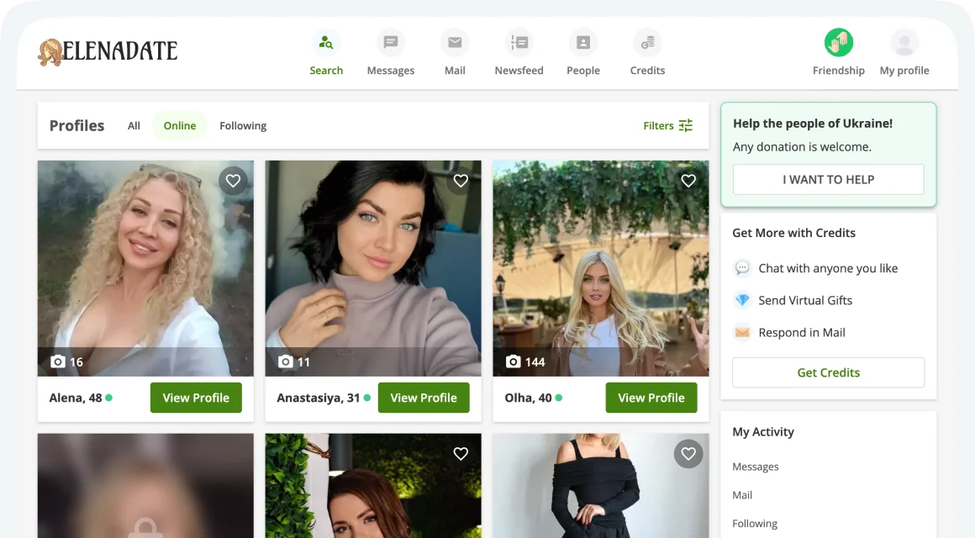Open the Mail envelope icon
975x538 pixels.
455,43
